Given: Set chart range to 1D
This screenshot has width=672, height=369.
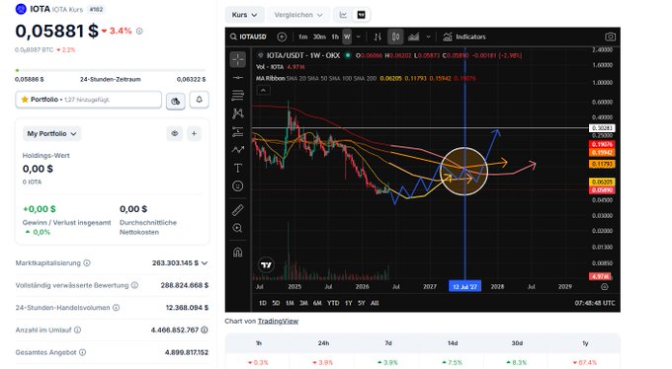Looking at the screenshot, I should coord(263,303).
